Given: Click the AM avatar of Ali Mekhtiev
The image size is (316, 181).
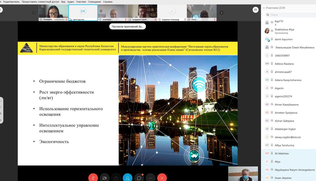Looking at the screenshot, I should (x=267, y=153).
